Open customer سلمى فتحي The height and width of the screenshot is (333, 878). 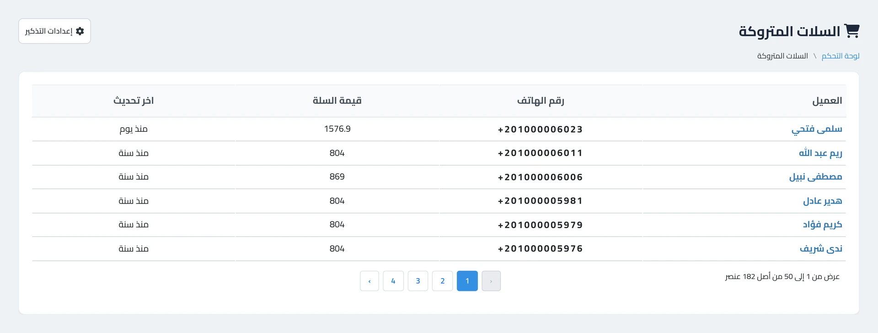[817, 129]
